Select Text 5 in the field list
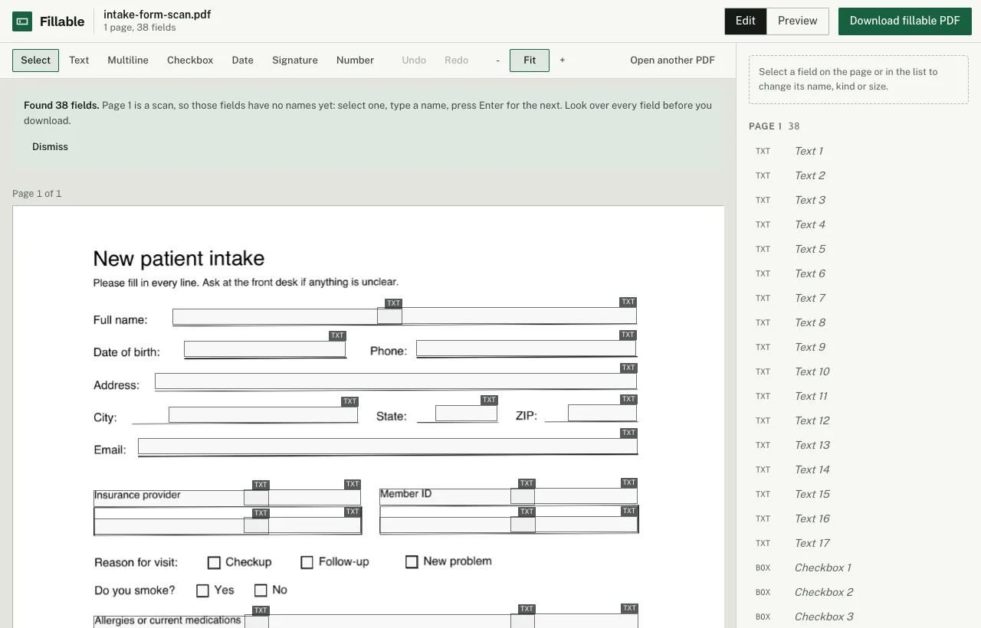The image size is (981, 628). (858, 249)
